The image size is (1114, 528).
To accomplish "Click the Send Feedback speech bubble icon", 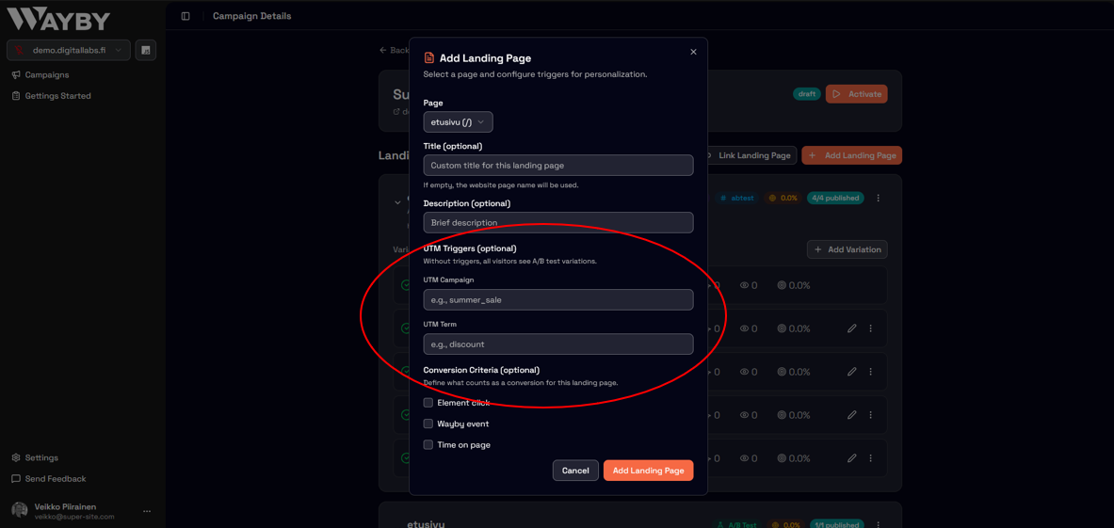I will click(x=16, y=479).
